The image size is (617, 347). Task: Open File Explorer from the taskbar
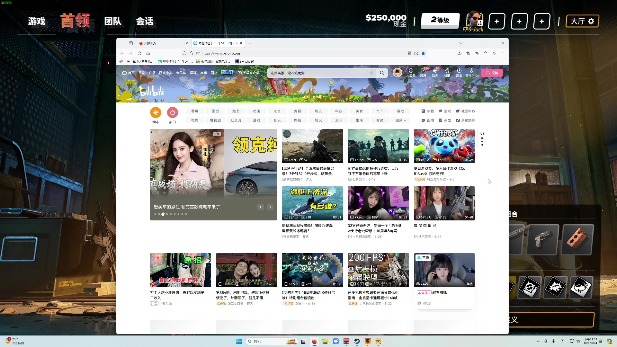325,341
